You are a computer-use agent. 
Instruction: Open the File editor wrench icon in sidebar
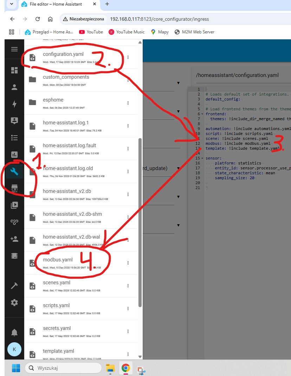click(x=14, y=172)
